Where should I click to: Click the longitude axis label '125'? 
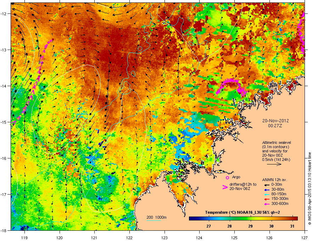pos(234,237)
